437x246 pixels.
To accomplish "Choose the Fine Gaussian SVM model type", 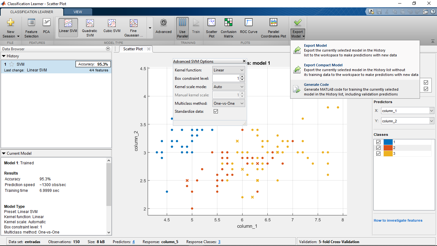I will (134, 28).
